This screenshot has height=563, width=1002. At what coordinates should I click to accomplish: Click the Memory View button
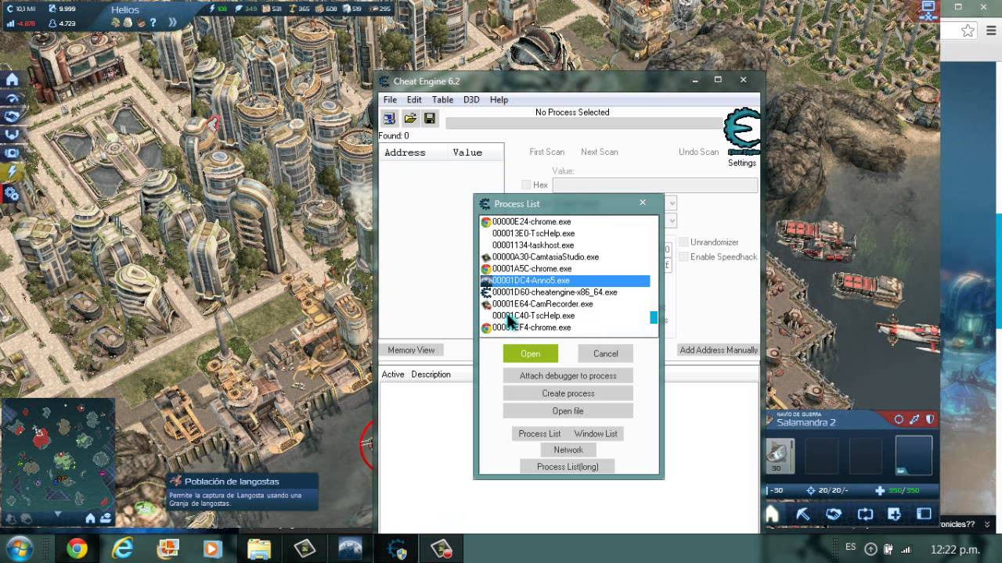tap(412, 350)
